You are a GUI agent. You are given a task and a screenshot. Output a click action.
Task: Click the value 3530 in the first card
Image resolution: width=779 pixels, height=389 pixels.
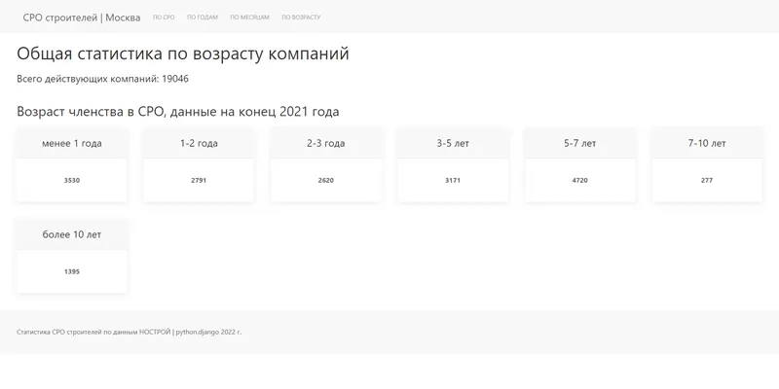coord(72,181)
